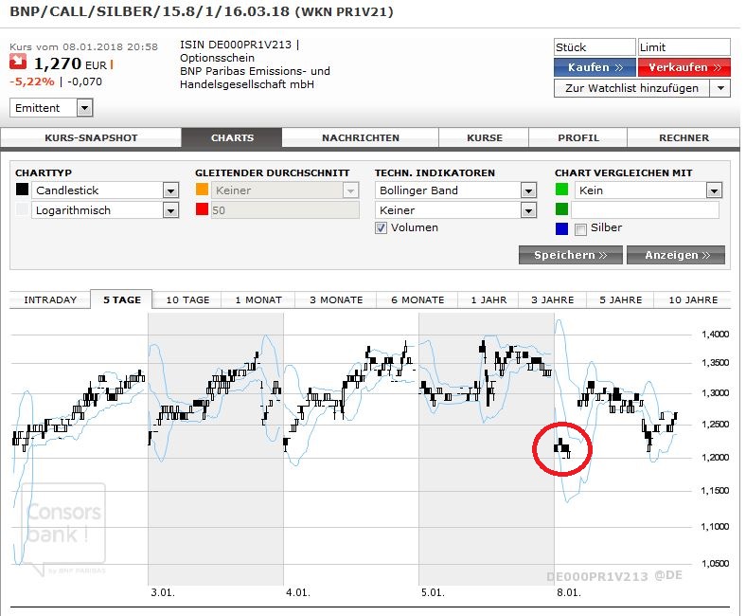Open the Keiner moving average dropdown
Screen dimensions: 746x616
[x=285, y=190]
